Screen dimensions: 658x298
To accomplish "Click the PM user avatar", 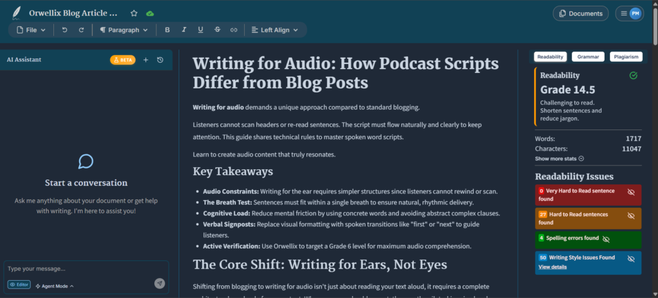I will coord(636,13).
